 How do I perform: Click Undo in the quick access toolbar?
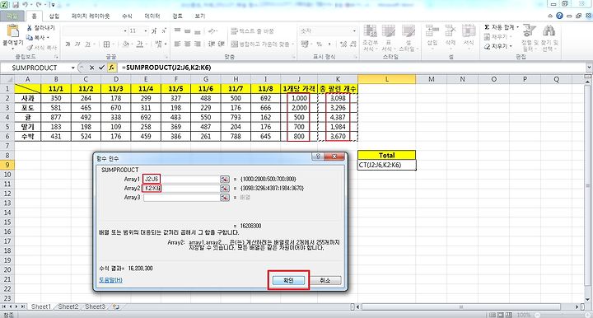point(26,5)
